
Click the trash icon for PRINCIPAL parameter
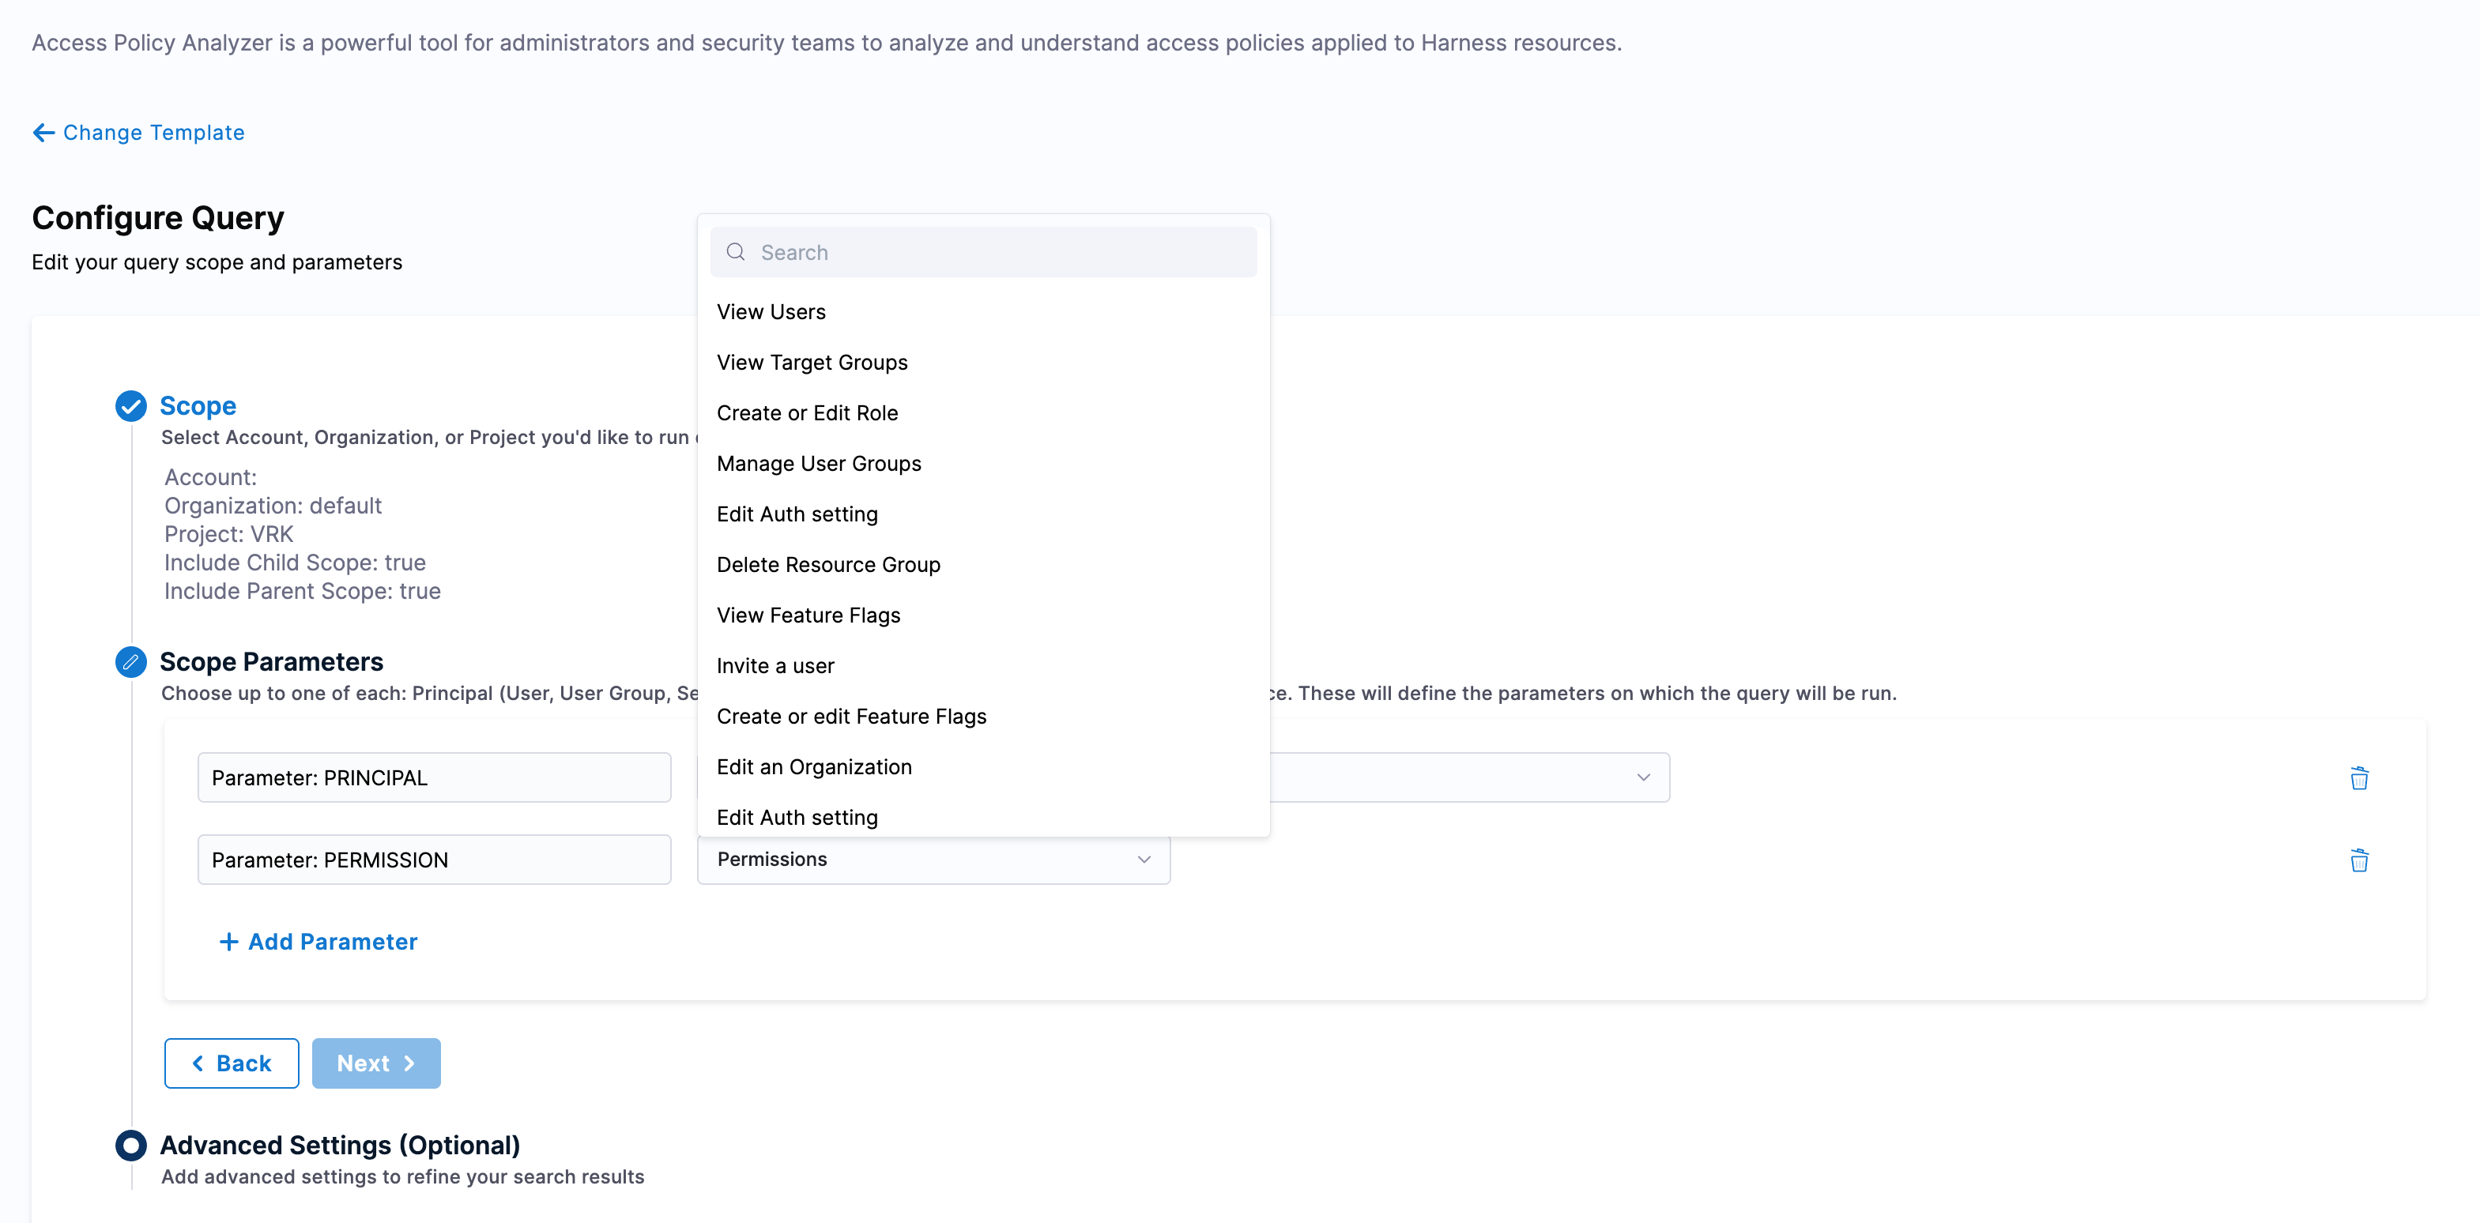click(x=2358, y=777)
